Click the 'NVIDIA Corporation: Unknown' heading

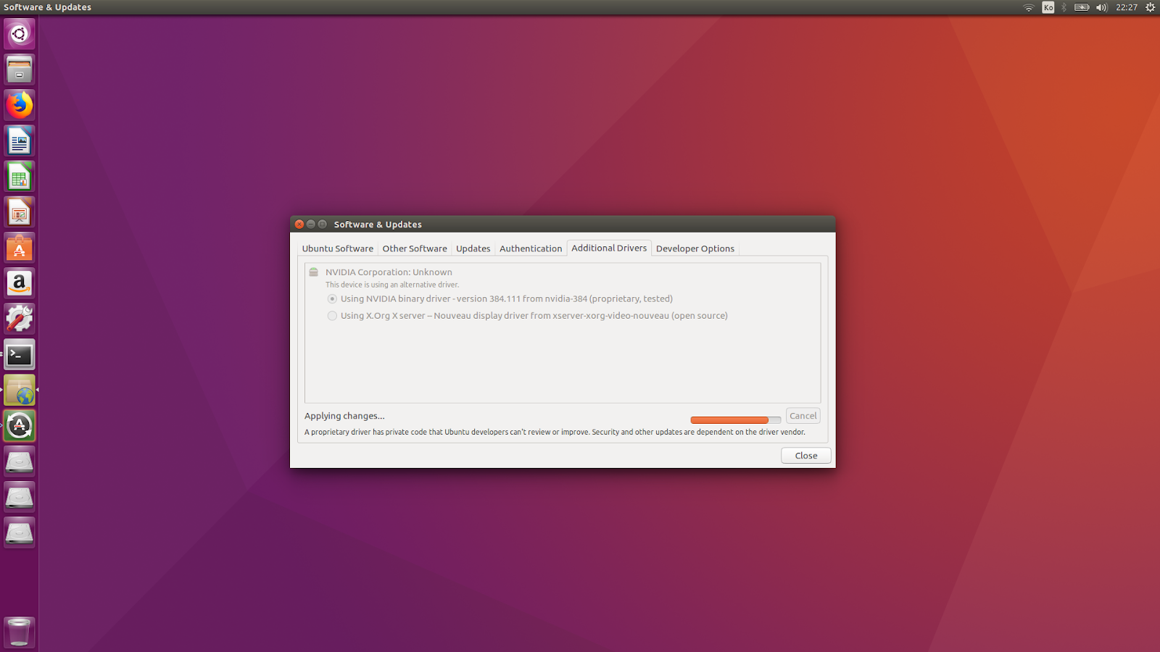389,272
